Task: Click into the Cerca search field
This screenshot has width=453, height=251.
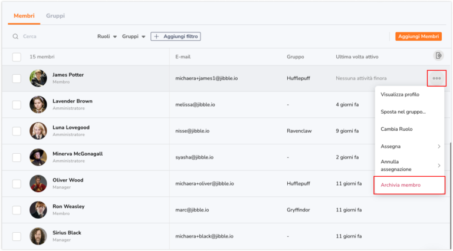Action: pyautogui.click(x=55, y=37)
